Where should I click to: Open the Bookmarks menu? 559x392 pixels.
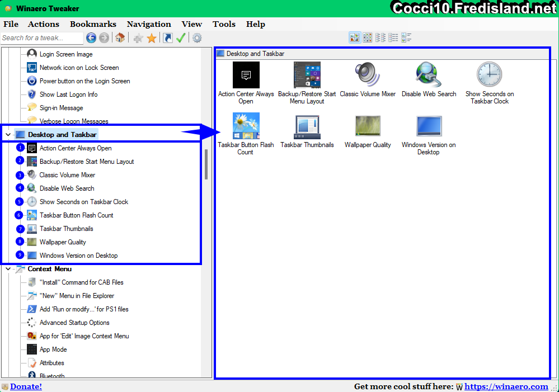coord(93,24)
